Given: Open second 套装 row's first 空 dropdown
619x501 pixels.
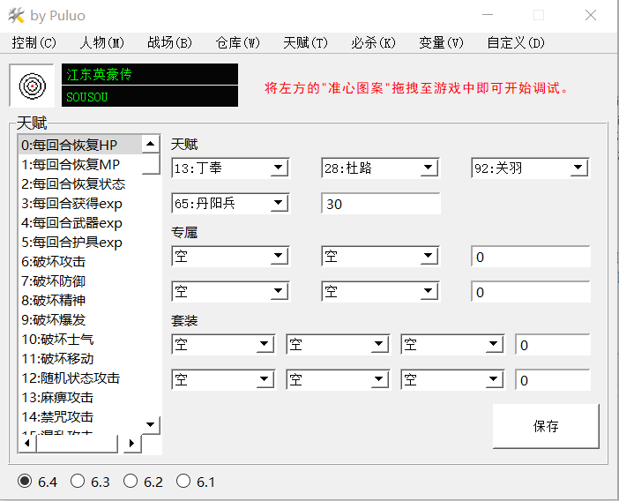Looking at the screenshot, I should (265, 379).
